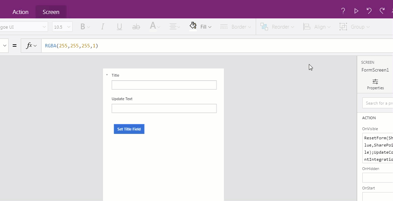Toggle italic formatting
The width and height of the screenshot is (393, 201).
coord(103,26)
